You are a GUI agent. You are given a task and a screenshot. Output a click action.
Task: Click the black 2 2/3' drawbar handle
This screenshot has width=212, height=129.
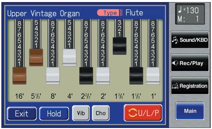coord(86,76)
